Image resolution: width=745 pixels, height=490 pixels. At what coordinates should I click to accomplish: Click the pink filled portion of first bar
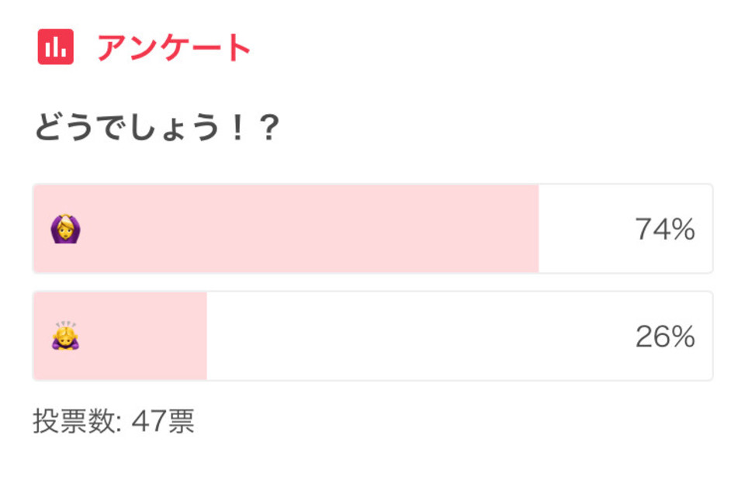(286, 229)
